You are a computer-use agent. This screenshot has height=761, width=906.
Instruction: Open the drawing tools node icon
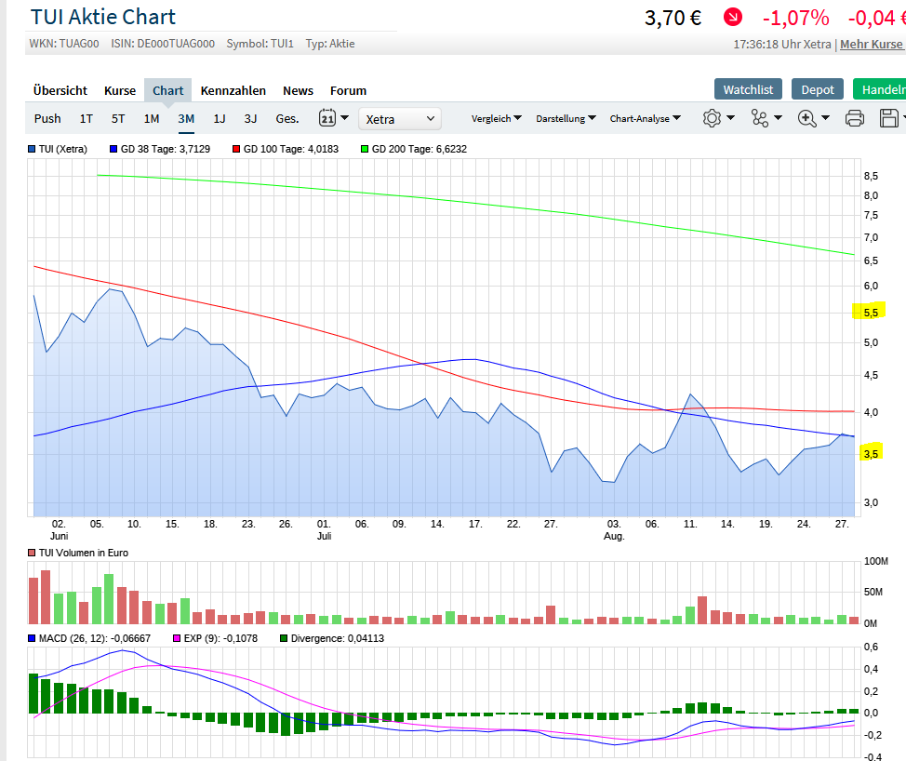click(761, 118)
